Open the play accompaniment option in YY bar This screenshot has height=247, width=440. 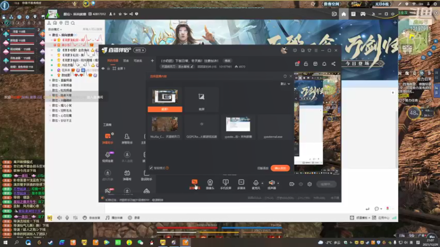(114, 217)
